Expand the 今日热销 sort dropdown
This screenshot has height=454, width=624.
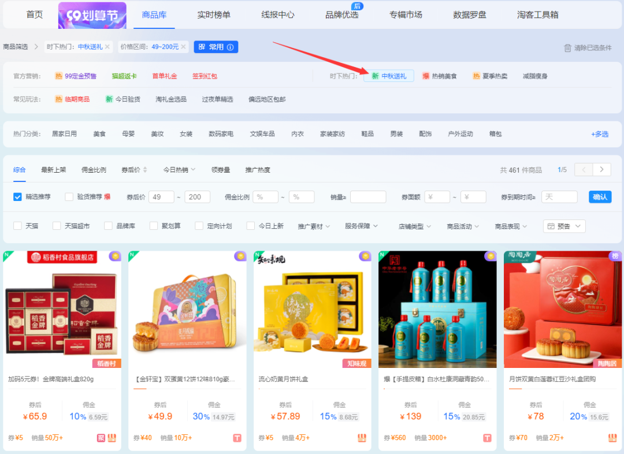(180, 170)
